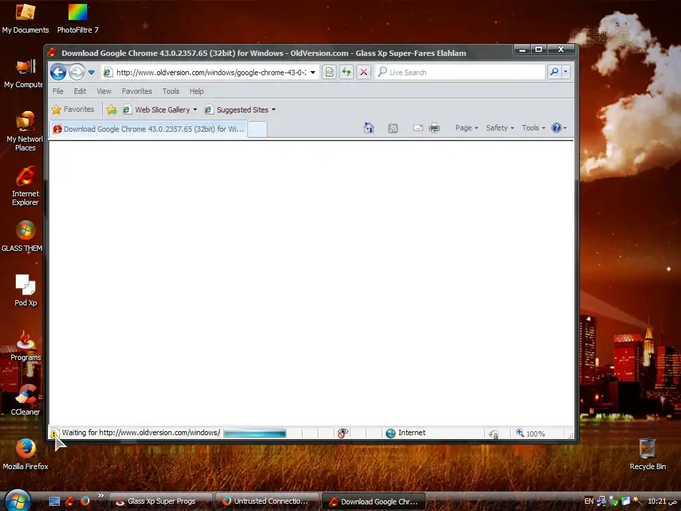Open search provider options dropdown
This screenshot has width=681, height=511.
click(565, 72)
